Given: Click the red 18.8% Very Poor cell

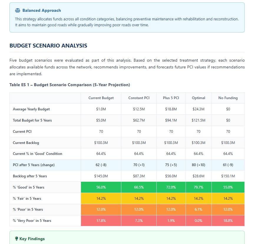Looking at the screenshot, I should [x=228, y=221].
